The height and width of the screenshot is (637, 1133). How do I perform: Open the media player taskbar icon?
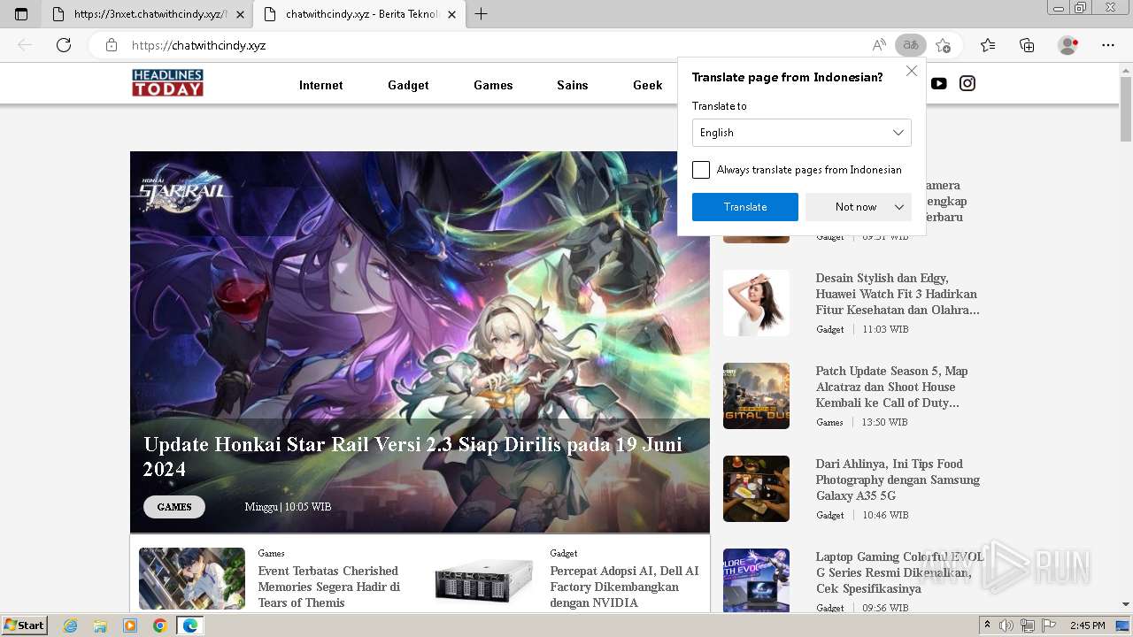(130, 625)
